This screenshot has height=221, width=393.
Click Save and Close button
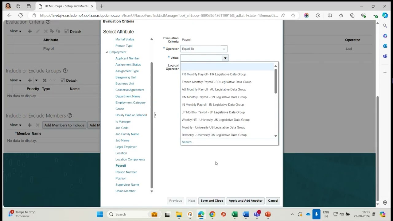pyautogui.click(x=212, y=201)
